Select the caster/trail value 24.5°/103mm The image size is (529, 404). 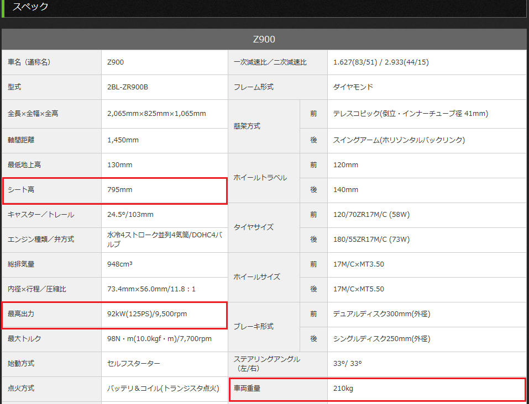pos(130,215)
